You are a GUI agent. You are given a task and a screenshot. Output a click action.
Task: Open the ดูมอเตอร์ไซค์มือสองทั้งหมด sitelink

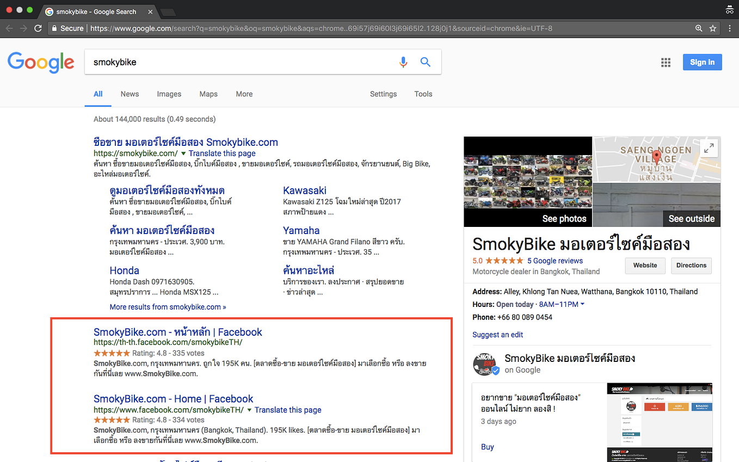click(x=167, y=190)
